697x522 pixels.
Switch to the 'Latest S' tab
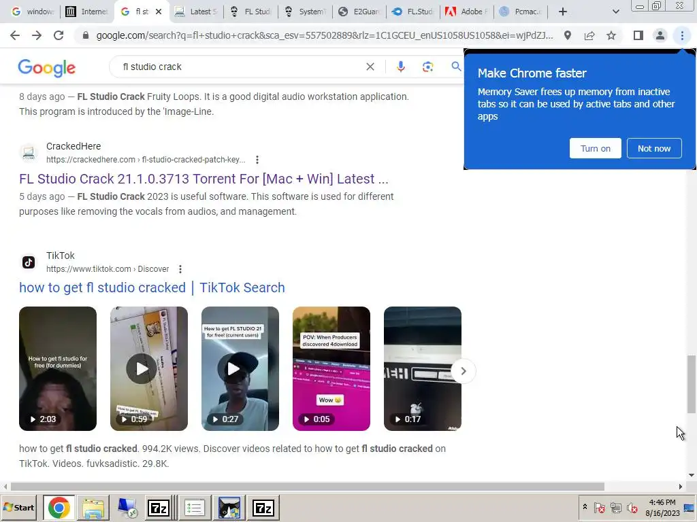click(x=195, y=12)
